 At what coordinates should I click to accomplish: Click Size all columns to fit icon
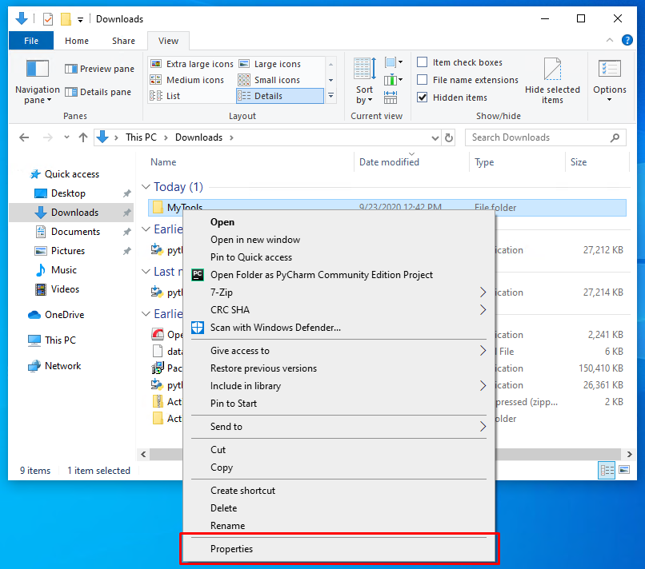(x=391, y=97)
